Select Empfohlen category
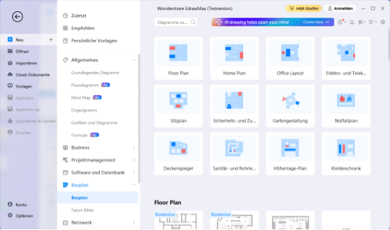The image size is (390, 230). (x=79, y=28)
